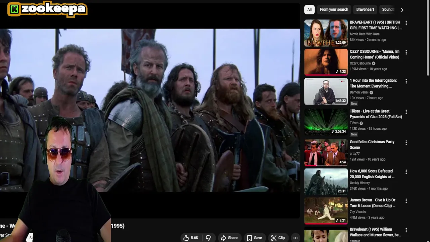
Task: Open James Brown Give It Up thumbnail
Action: 326,211
